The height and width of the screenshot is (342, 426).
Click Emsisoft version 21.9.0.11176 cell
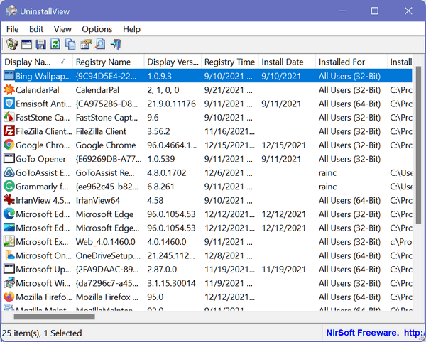tap(171, 104)
